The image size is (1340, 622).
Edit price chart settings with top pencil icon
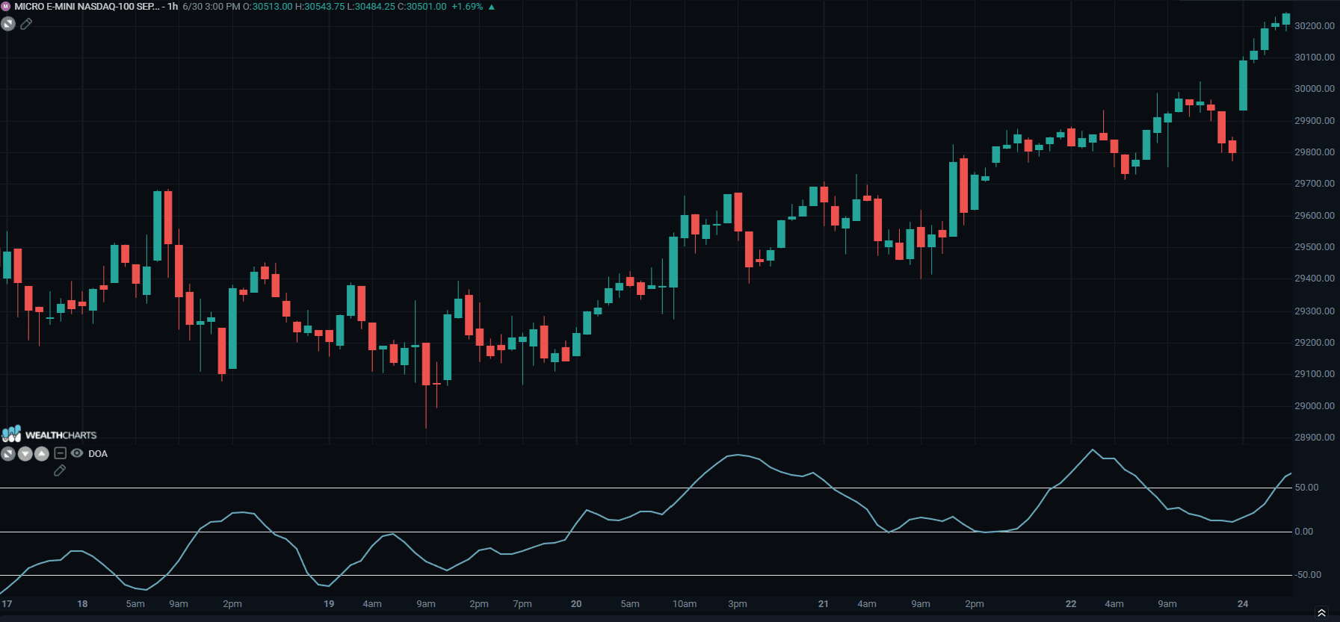click(26, 24)
